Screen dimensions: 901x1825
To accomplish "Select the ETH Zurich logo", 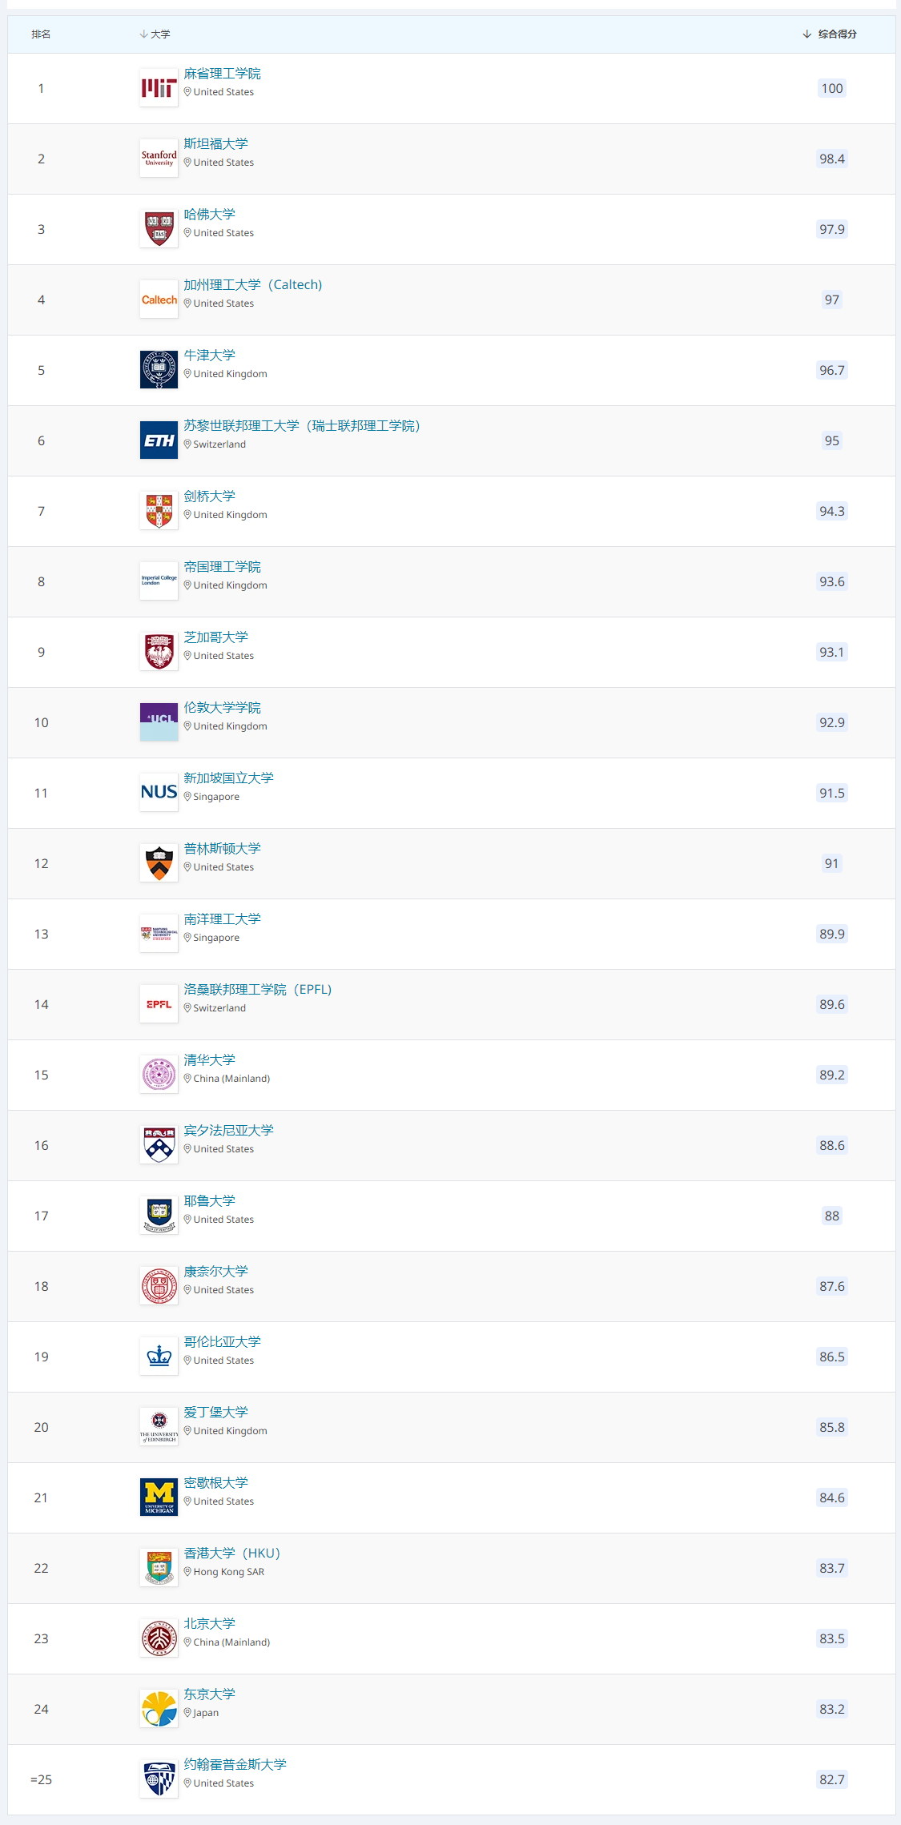I will (159, 440).
